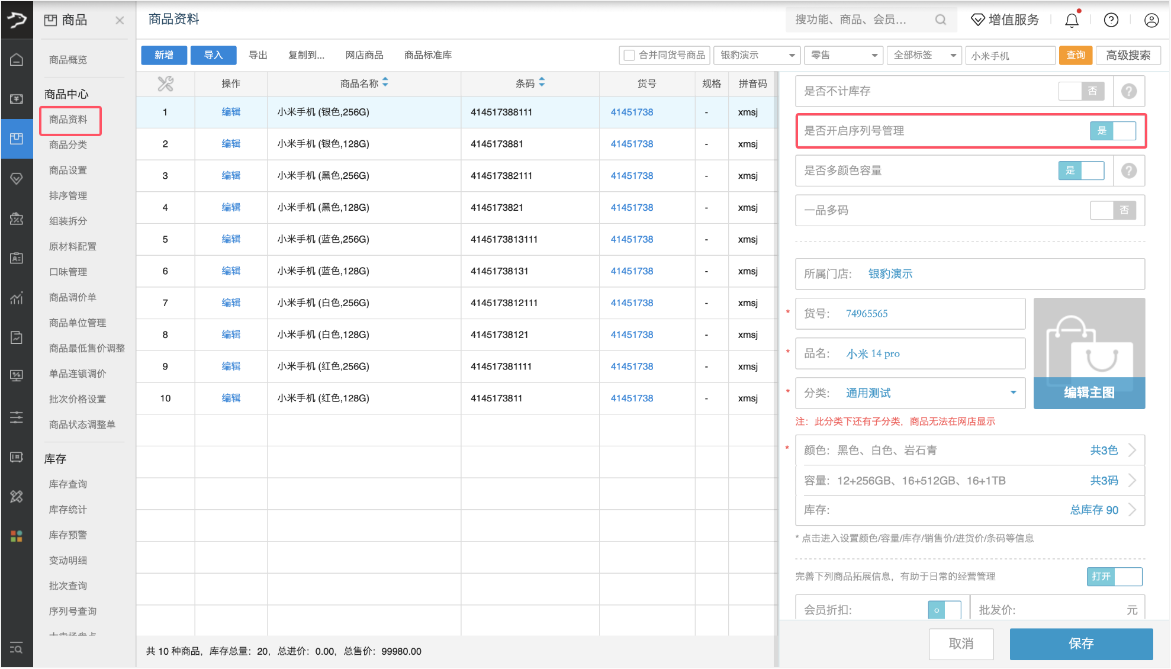
Task: Click 编辑 link for 小米手机 (黑色,256G)
Action: tap(231, 175)
